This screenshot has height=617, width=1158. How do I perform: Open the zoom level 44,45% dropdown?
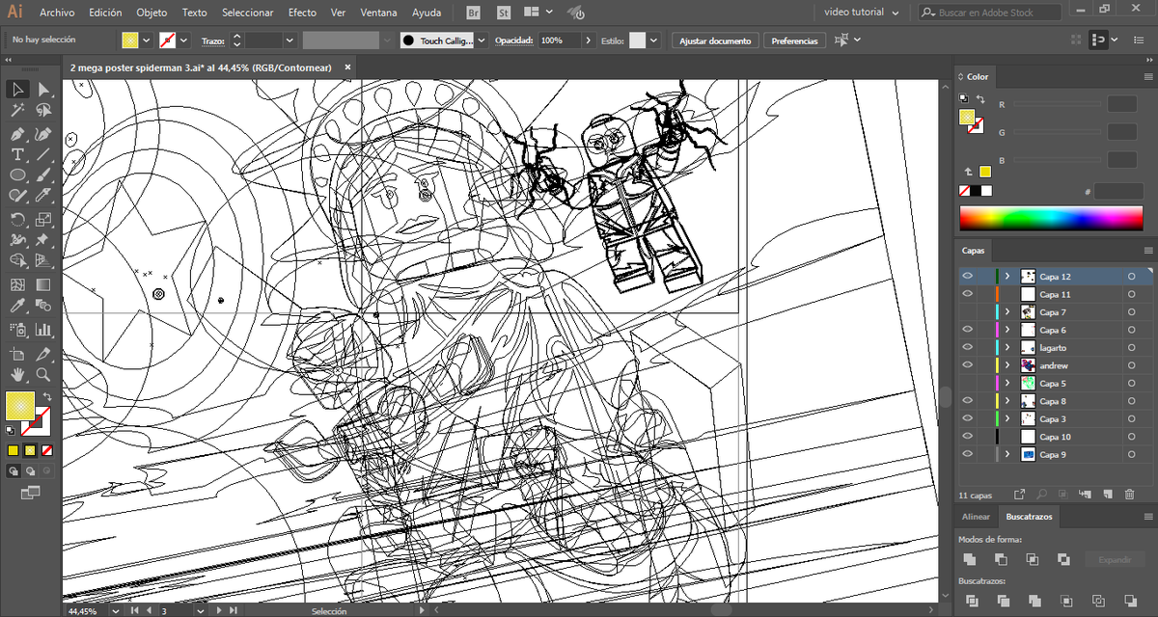point(117,610)
